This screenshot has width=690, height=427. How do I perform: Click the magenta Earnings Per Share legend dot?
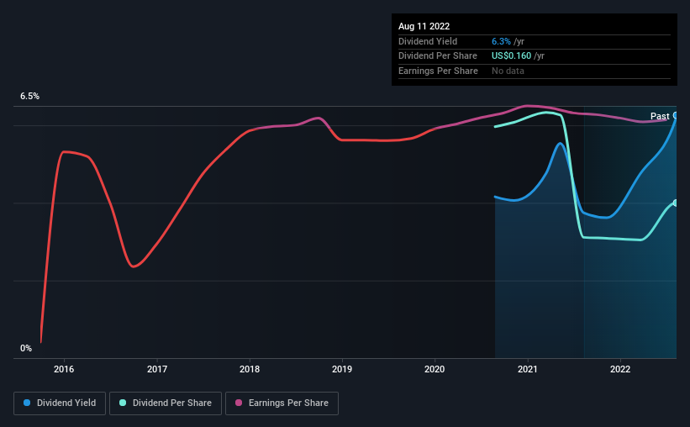tap(239, 403)
